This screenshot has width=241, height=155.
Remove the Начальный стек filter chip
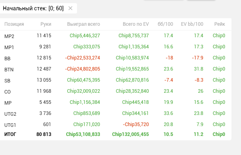[x=70, y=8]
